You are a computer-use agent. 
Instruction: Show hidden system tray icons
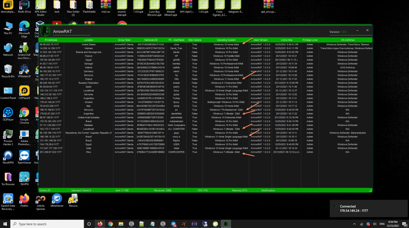tap(354, 224)
